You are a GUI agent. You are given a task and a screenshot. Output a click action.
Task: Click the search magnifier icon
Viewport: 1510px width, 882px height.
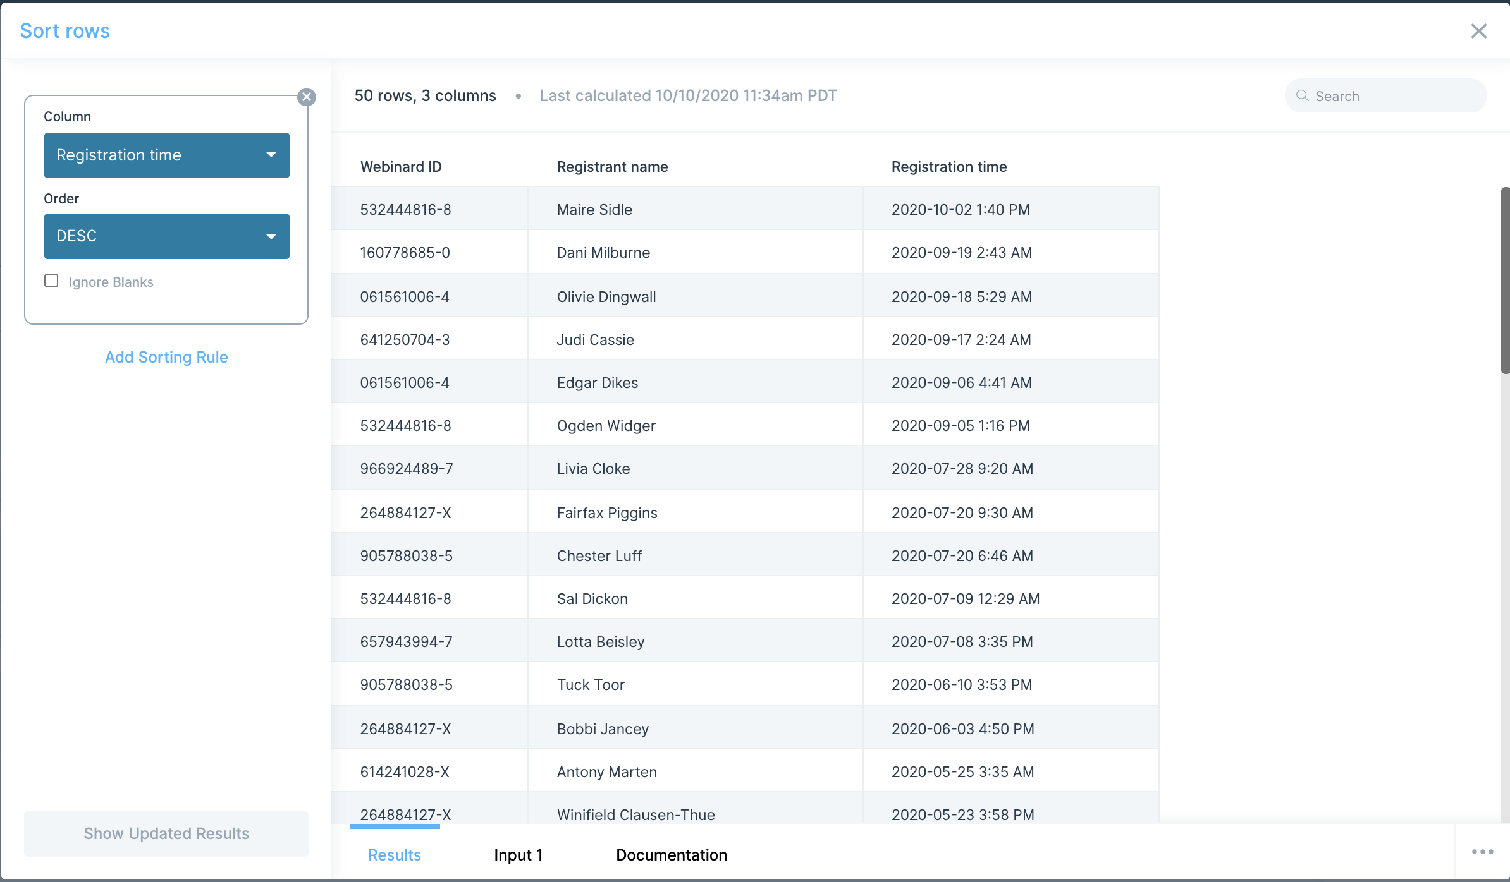pos(1302,96)
